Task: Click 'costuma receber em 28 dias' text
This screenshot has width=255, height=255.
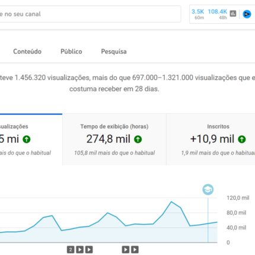Action: pyautogui.click(x=114, y=89)
